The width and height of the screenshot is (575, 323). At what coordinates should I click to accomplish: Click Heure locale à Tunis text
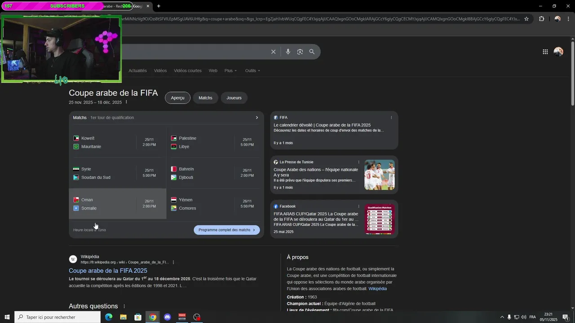89,230
